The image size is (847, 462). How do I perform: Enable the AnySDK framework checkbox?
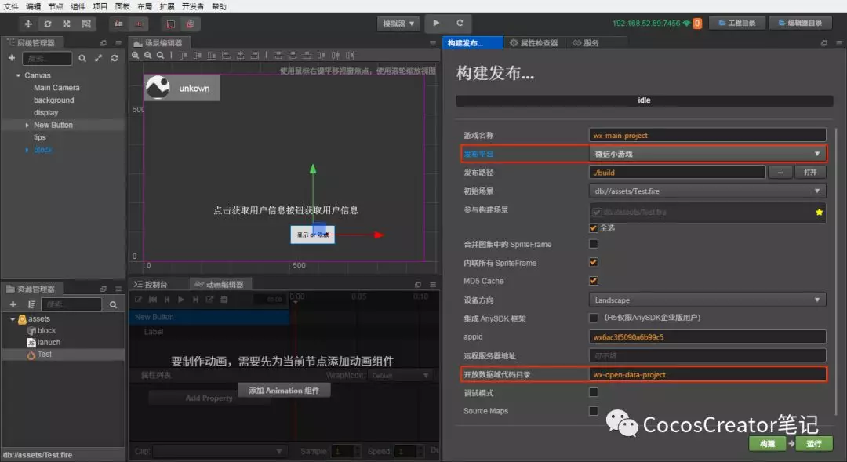pyautogui.click(x=594, y=318)
